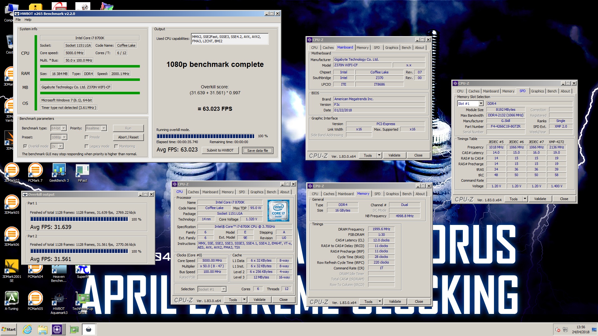Screen dimensions: 598x336
Task: Click the benchmark 100% progress bar
Action: coord(206,136)
